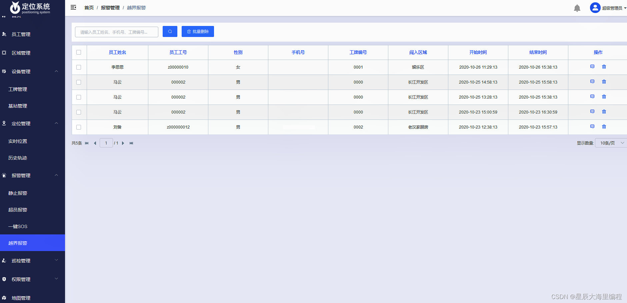This screenshot has width=627, height=303.
Task: Click the 批量删除 button
Action: [198, 31]
